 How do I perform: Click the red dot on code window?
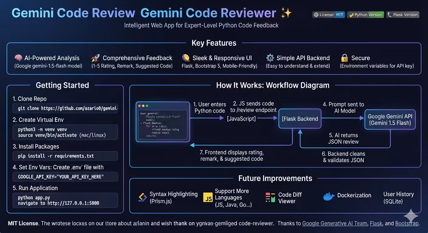(140, 106)
